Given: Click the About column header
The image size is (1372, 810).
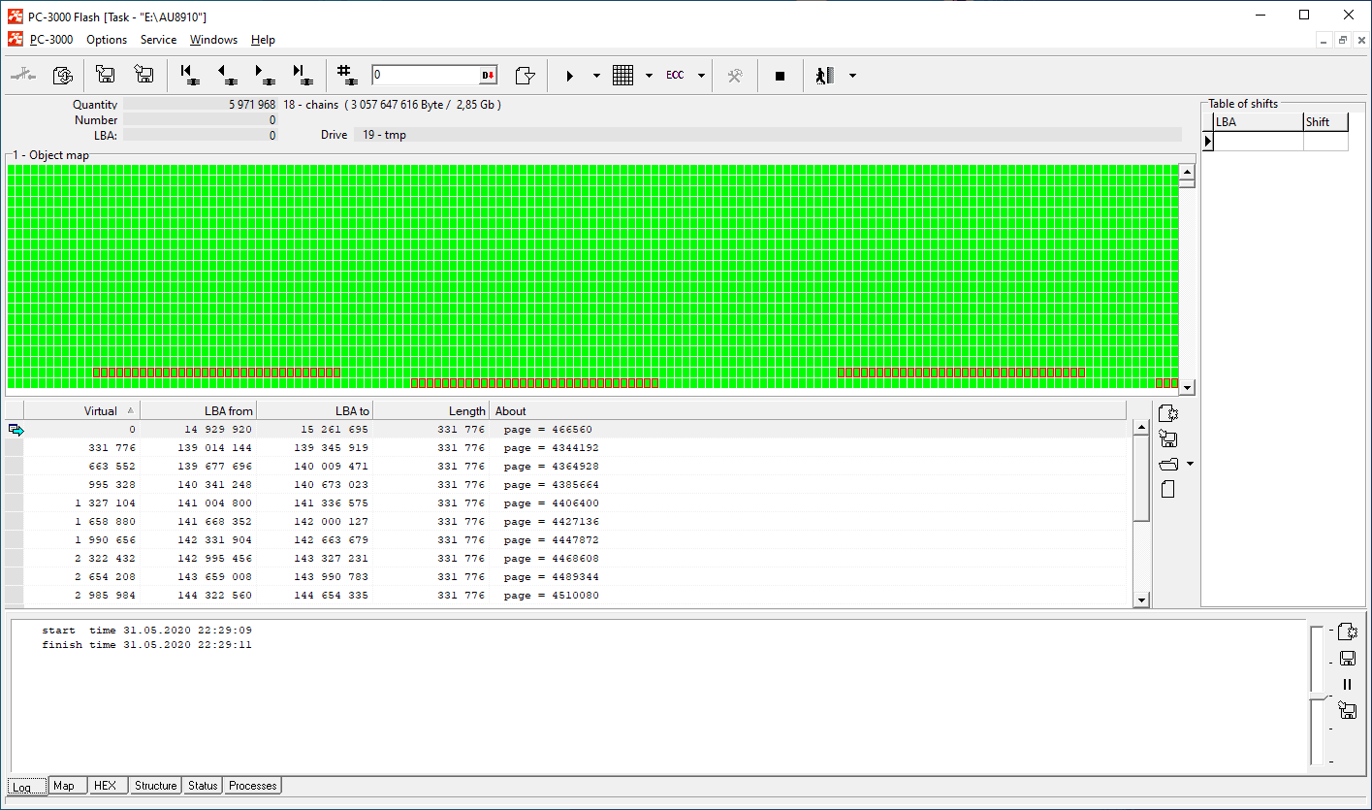Looking at the screenshot, I should 808,410.
